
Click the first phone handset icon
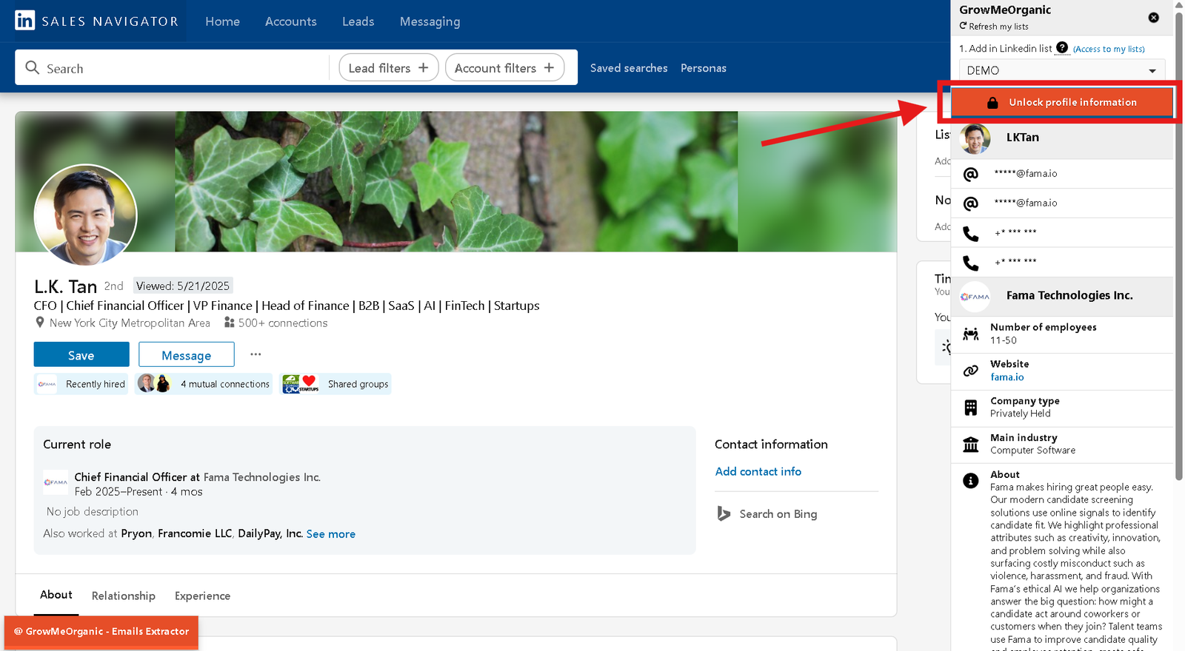click(x=970, y=234)
